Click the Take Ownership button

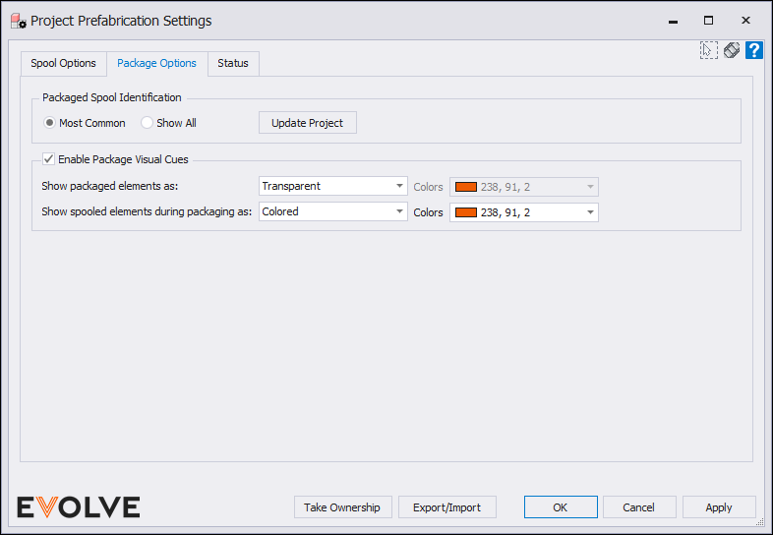tap(342, 507)
